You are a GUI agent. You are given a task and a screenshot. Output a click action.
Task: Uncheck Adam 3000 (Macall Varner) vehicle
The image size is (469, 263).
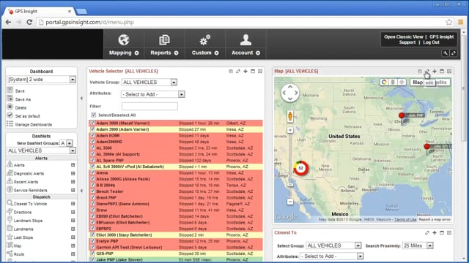pos(92,123)
